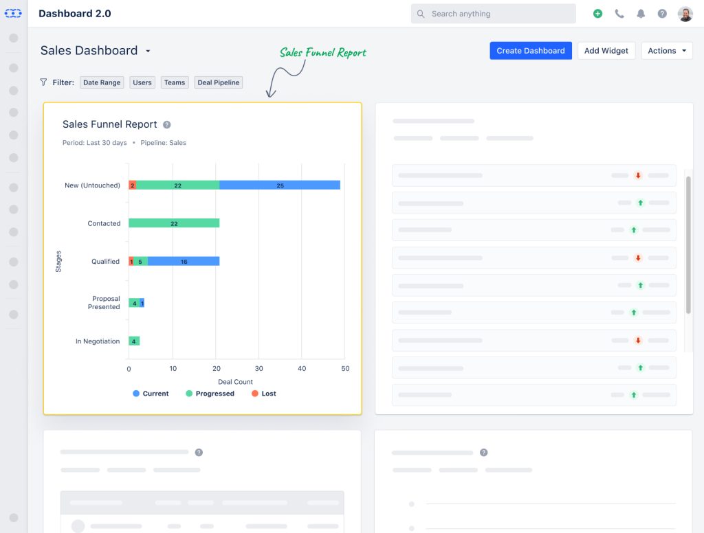The width and height of the screenshot is (704, 533).
Task: Open the phone call icon in the top bar
Action: [x=619, y=13]
